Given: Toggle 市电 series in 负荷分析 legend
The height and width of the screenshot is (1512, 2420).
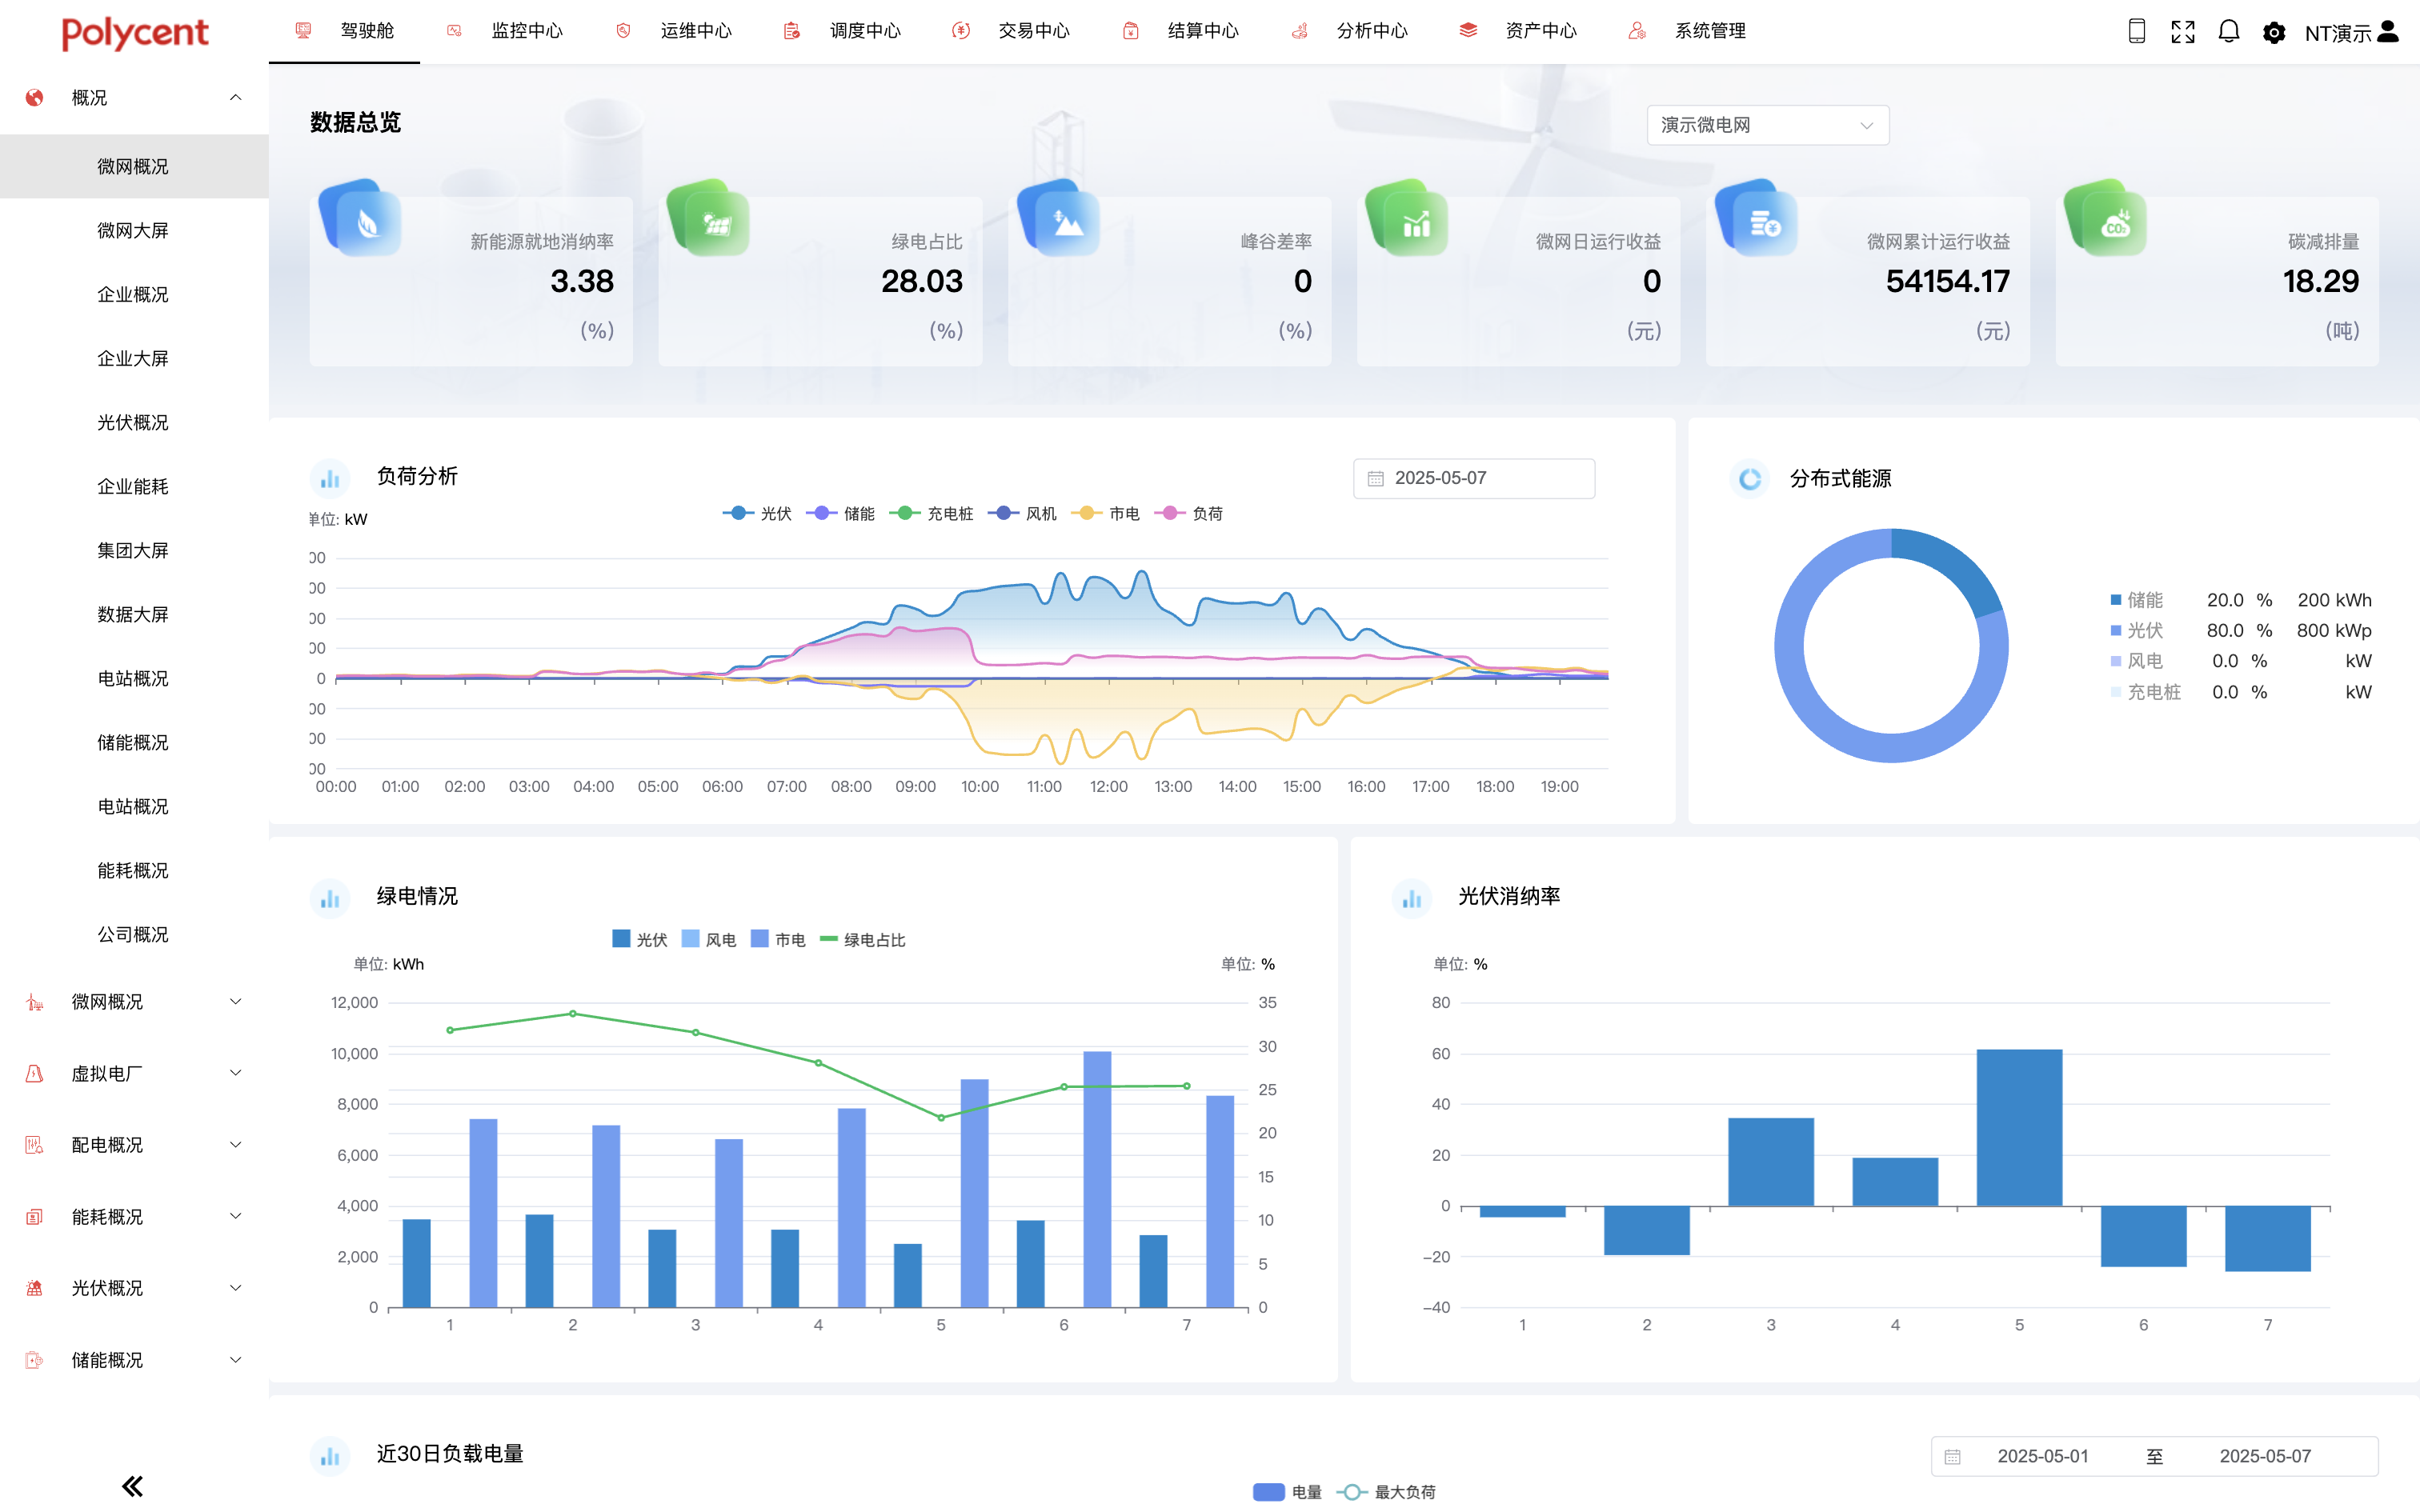Looking at the screenshot, I should [x=1105, y=513].
